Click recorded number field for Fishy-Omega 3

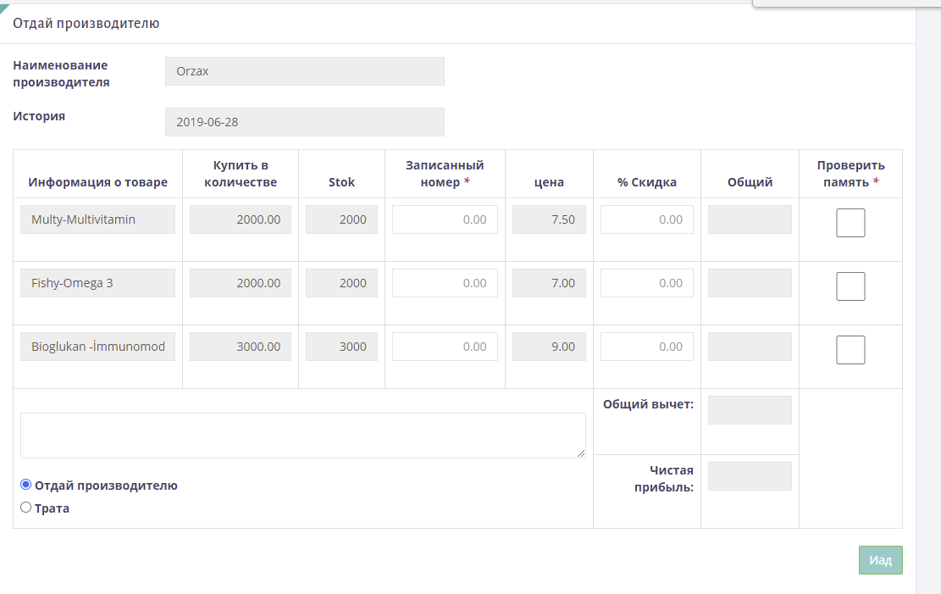[445, 283]
